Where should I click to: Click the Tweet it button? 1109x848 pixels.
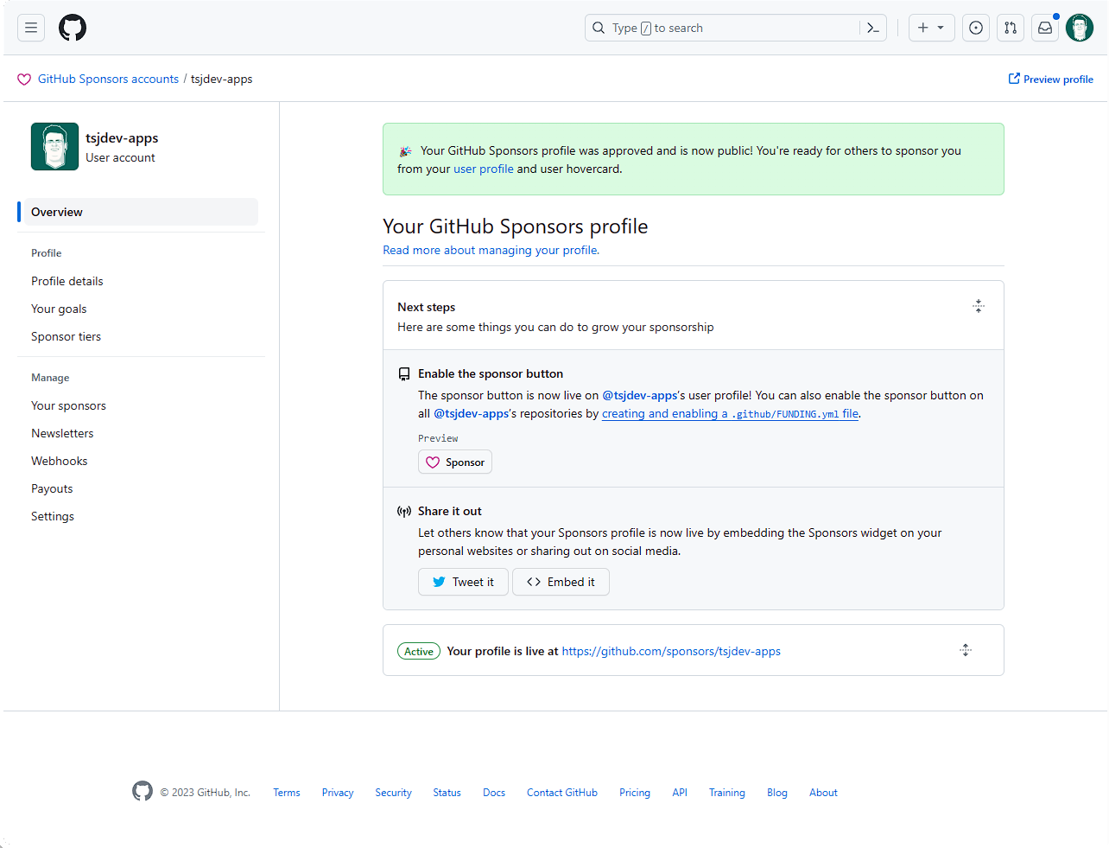coord(463,582)
